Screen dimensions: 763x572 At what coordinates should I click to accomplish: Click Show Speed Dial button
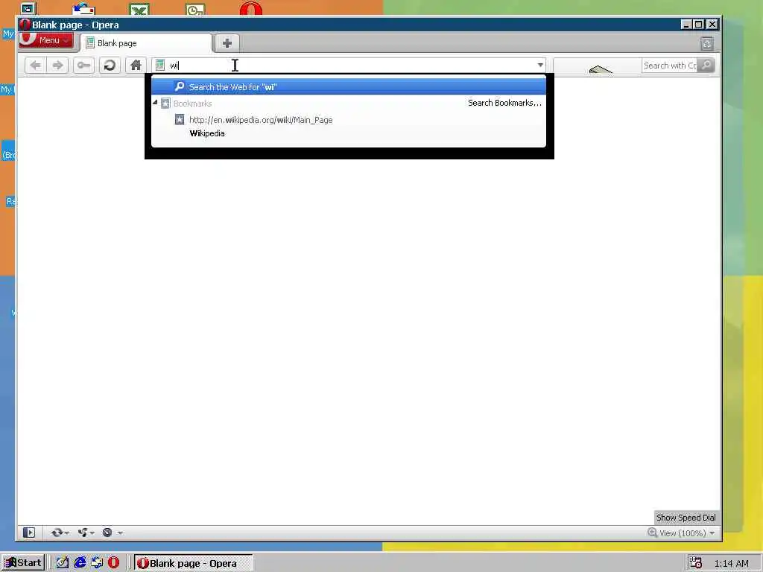[x=686, y=518]
